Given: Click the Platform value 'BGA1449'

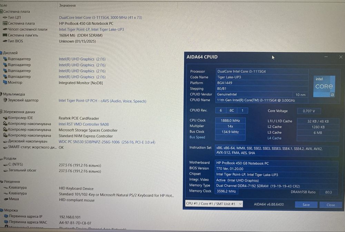Looking at the screenshot, I should coord(262,83).
